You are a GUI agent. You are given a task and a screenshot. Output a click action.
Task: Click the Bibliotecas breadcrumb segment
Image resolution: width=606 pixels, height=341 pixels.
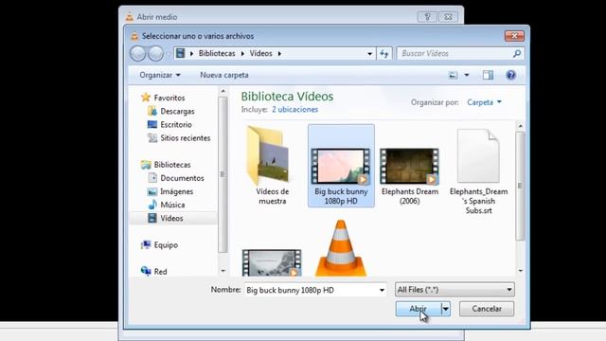click(x=217, y=53)
